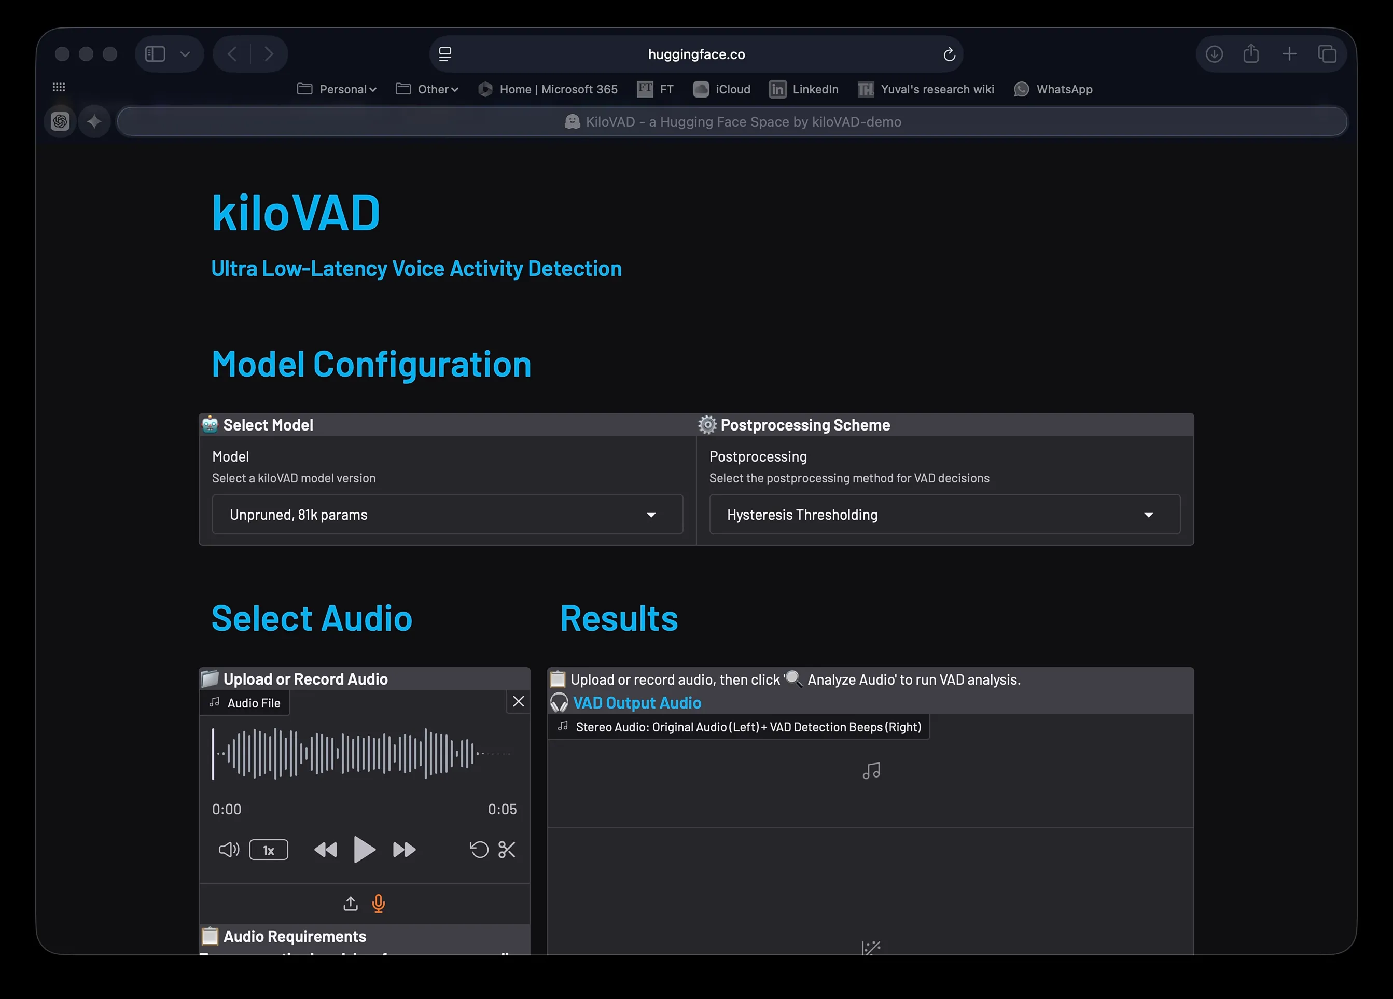Open the Share menu
The width and height of the screenshot is (1393, 999).
1251,53
